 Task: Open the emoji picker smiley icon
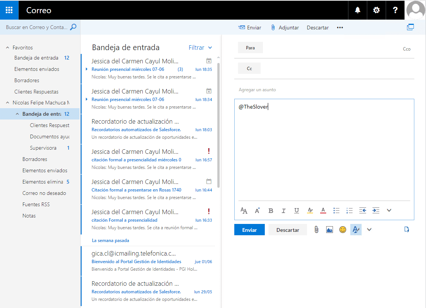[x=342, y=230]
